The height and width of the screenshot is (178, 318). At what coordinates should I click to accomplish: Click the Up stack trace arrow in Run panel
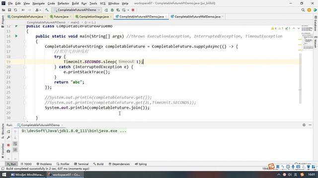point(15,132)
